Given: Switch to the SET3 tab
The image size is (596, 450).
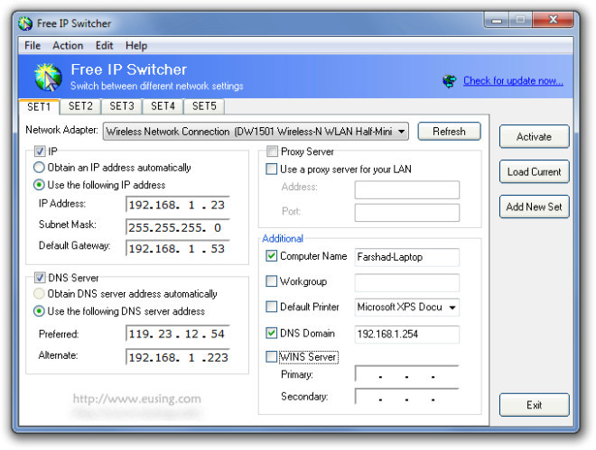Looking at the screenshot, I should coord(122,106).
